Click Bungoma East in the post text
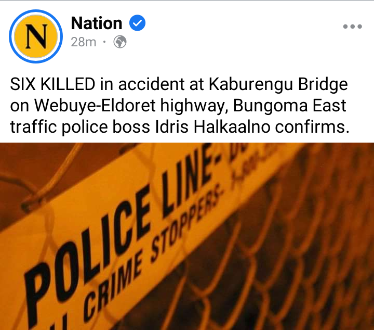The image size is (374, 331). click(x=289, y=106)
